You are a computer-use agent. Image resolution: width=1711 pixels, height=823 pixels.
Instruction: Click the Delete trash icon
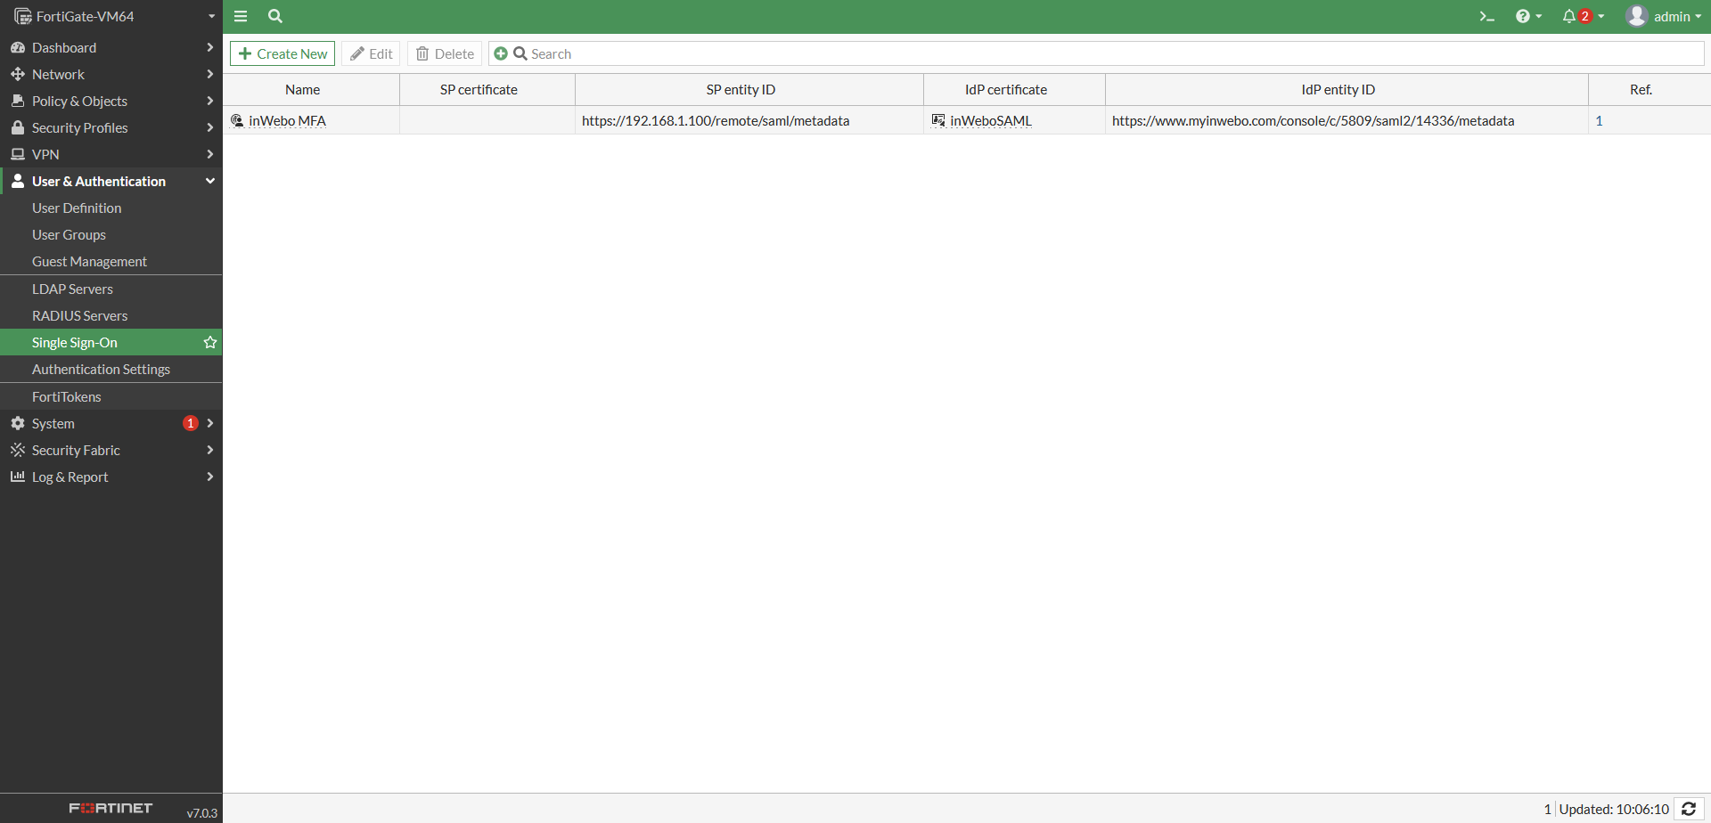444,53
